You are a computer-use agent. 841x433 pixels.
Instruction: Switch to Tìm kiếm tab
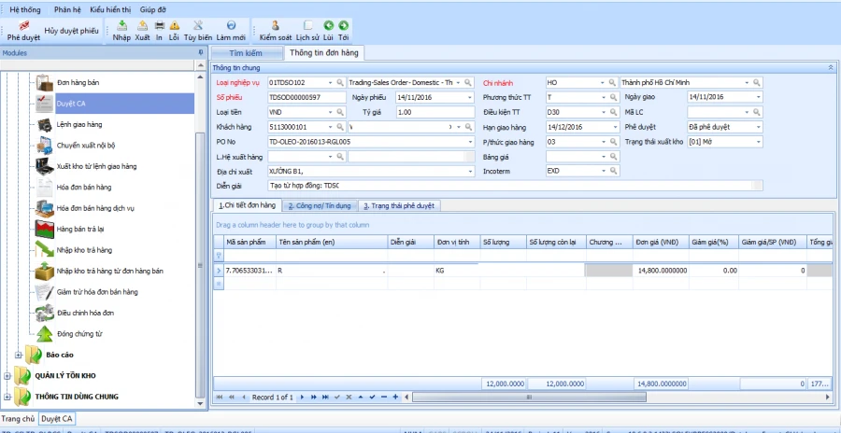[246, 53]
